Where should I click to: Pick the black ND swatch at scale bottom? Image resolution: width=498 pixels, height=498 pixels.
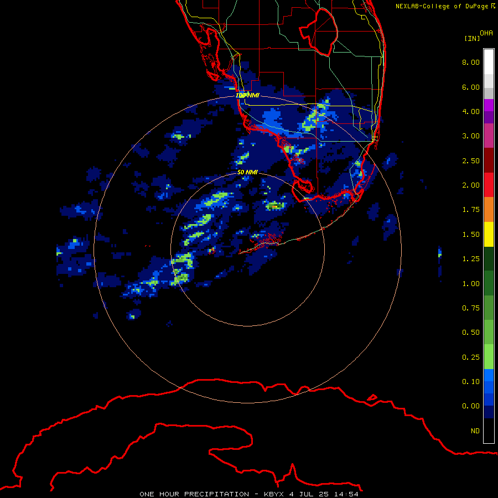[489, 430]
